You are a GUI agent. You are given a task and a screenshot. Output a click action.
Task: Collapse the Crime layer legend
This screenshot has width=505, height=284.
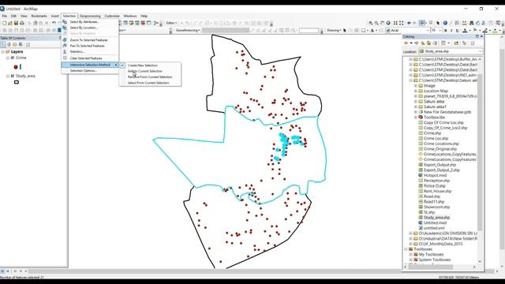click(8, 58)
